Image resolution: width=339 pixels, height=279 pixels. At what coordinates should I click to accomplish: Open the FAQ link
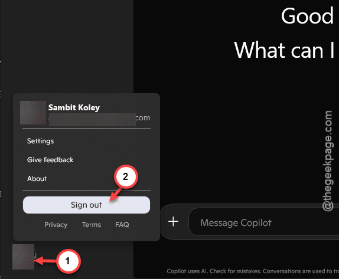click(122, 225)
